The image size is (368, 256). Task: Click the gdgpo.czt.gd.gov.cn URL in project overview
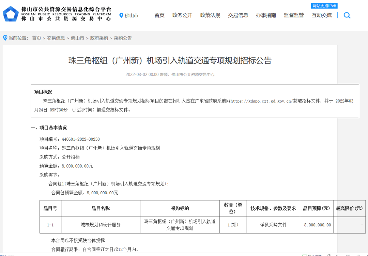point(262,101)
